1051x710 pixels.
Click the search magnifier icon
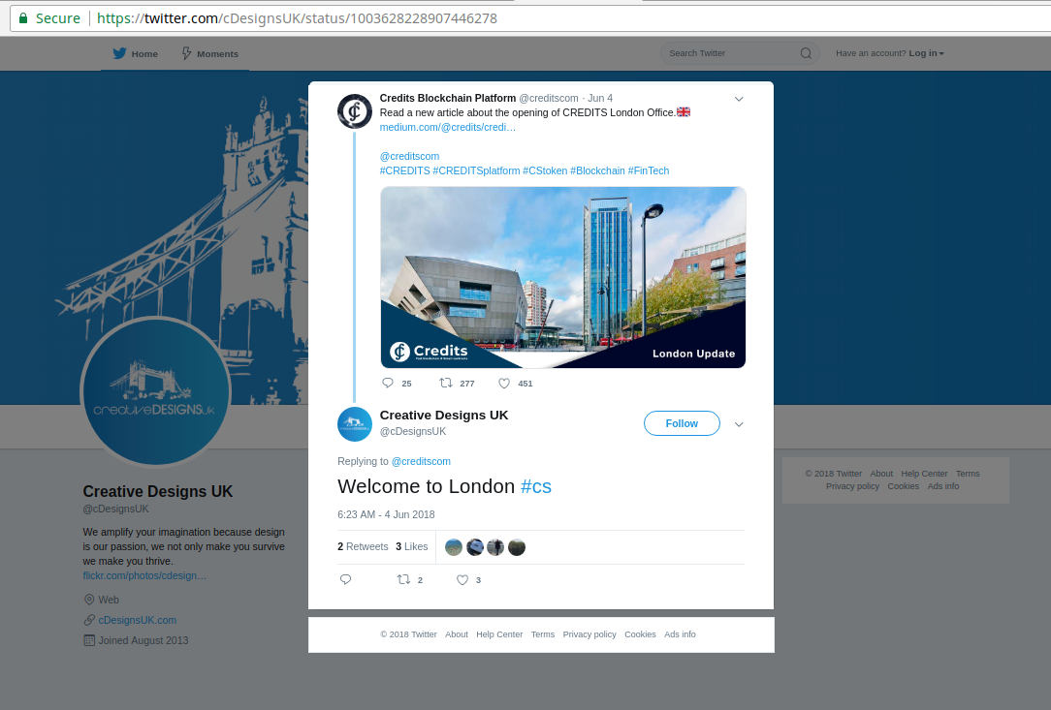[806, 53]
